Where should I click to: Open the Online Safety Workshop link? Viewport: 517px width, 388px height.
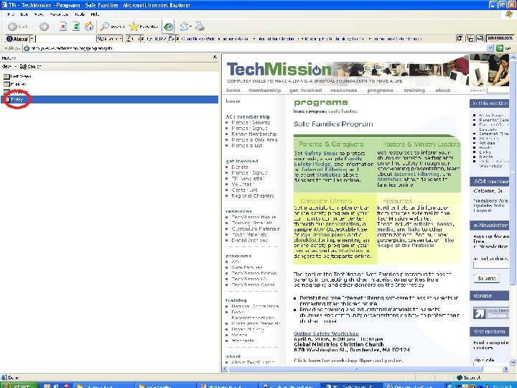(326, 333)
